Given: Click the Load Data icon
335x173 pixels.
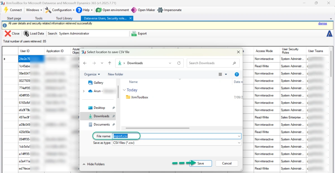Looking at the screenshot, I should 26,33.
